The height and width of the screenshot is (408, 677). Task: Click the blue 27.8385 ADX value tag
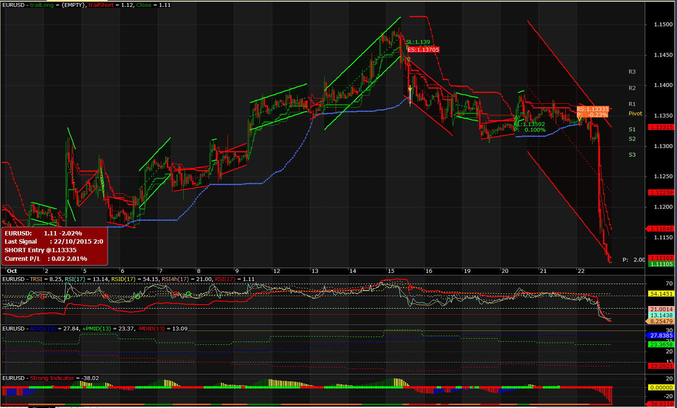[660, 335]
